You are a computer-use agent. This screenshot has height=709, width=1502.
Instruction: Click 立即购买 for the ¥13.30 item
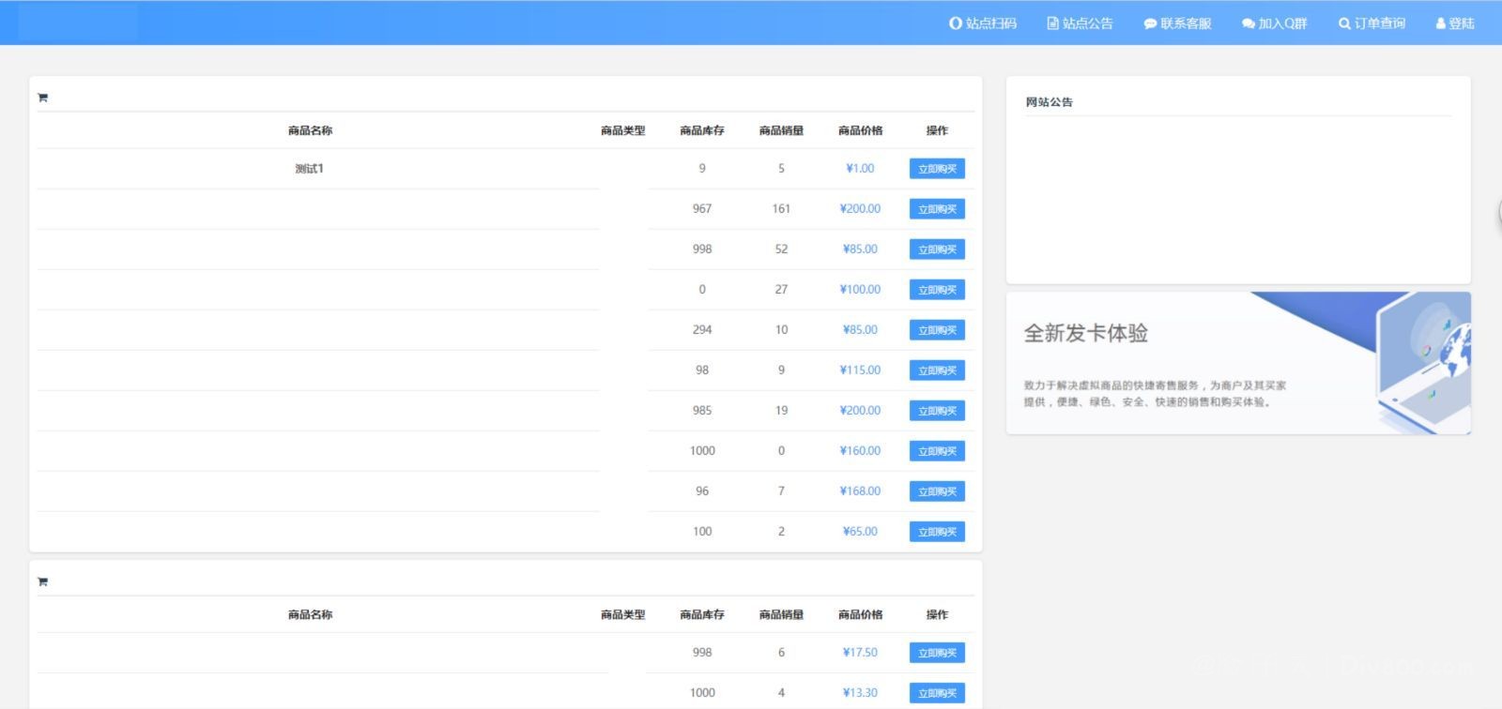[937, 693]
